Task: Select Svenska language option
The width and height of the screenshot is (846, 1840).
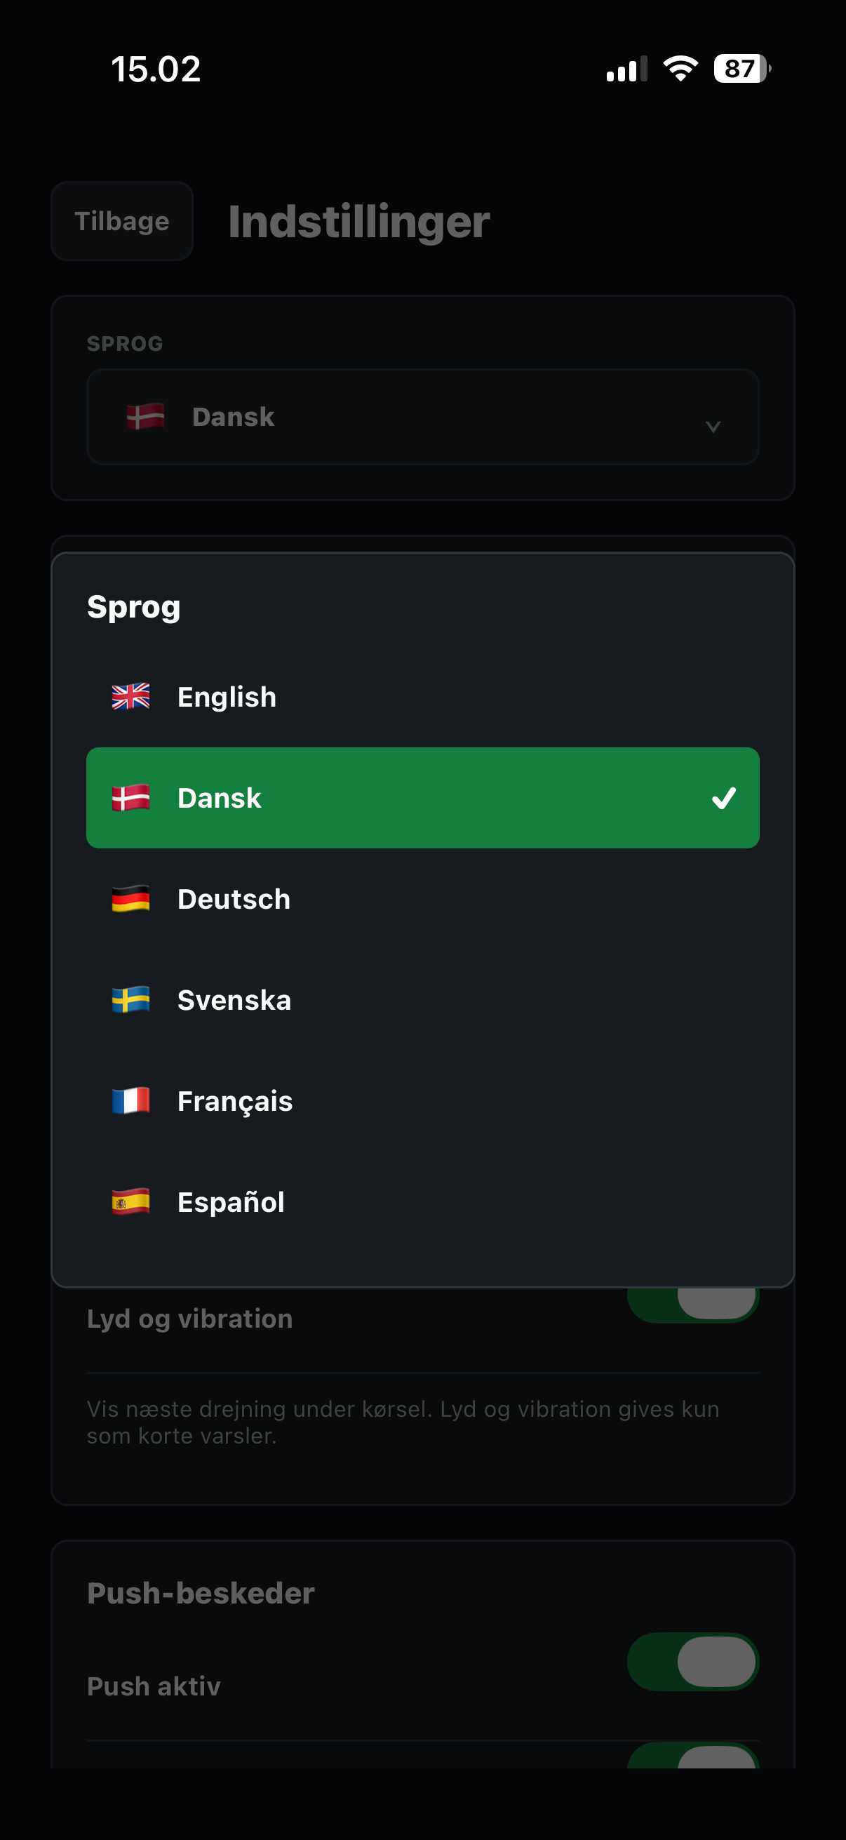Action: click(422, 1000)
